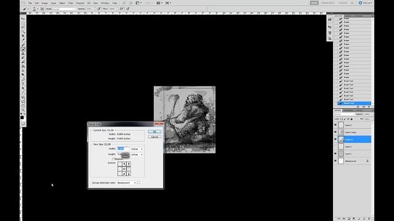
Task: Click OK in Canvas Size dialog
Action: point(155,131)
